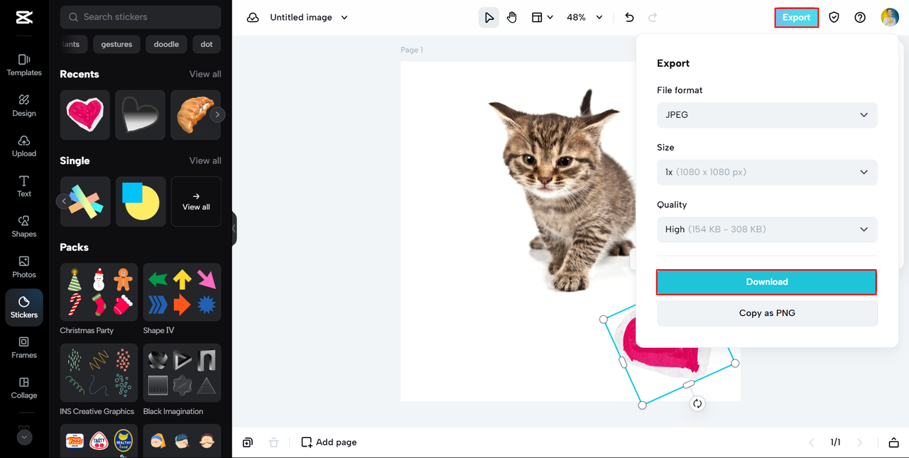The image size is (909, 458).
Task: Click the Search stickers field
Action: [141, 17]
